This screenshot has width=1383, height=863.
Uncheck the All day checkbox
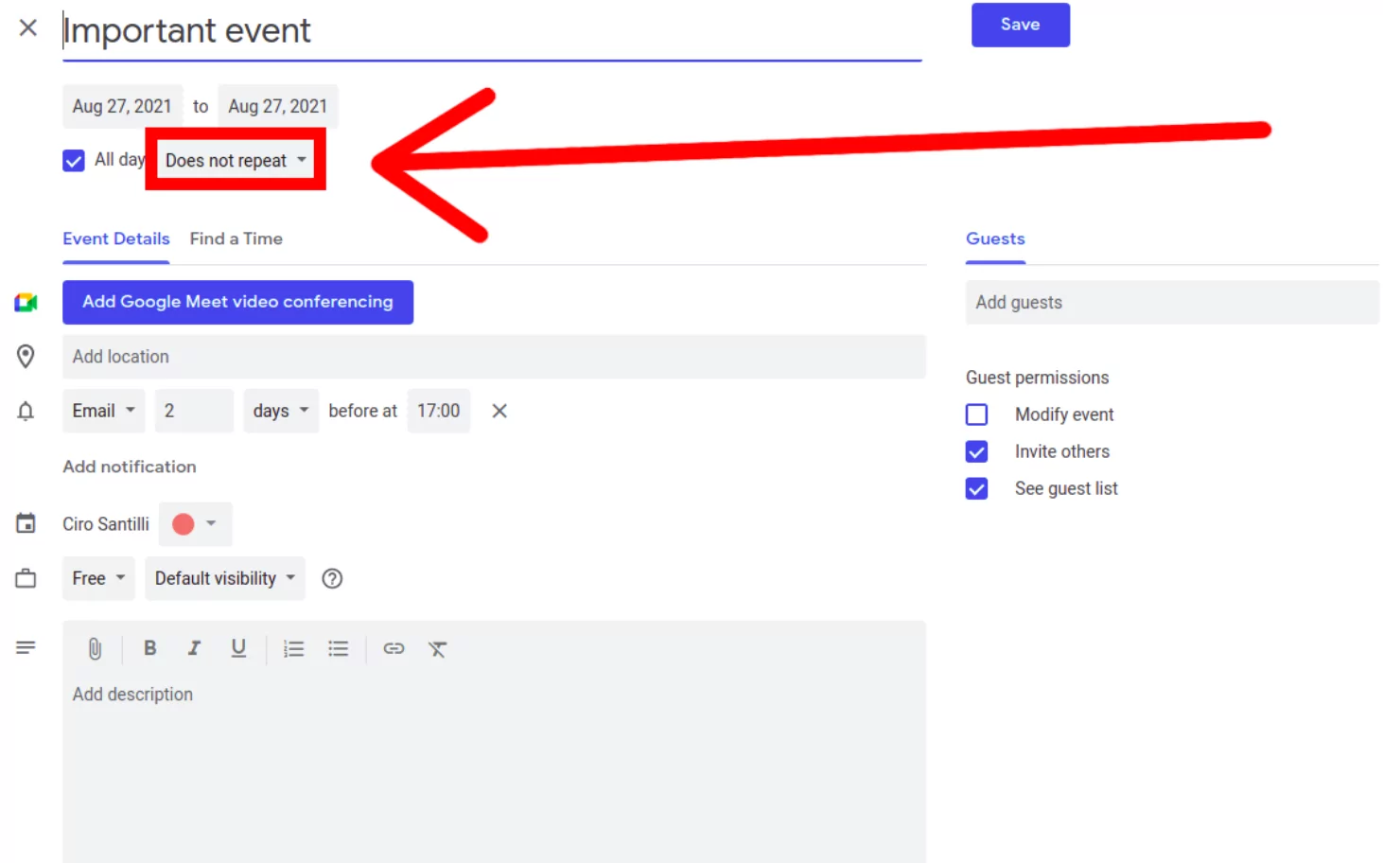pyautogui.click(x=74, y=161)
